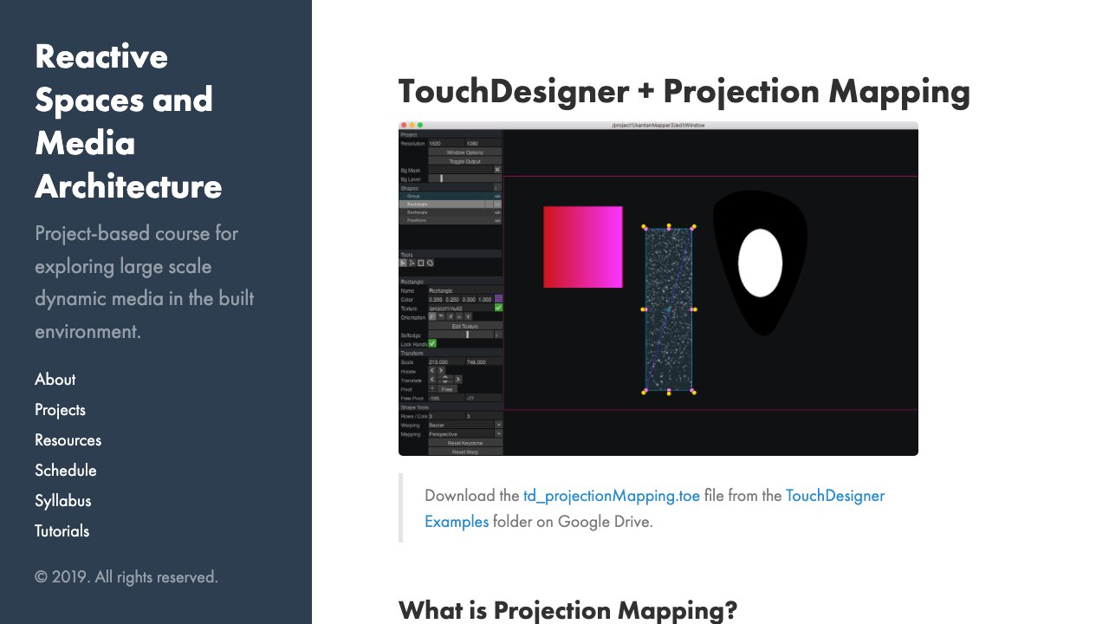Toggle Group shape visibility eye
This screenshot has height=624, width=1109.
click(497, 196)
